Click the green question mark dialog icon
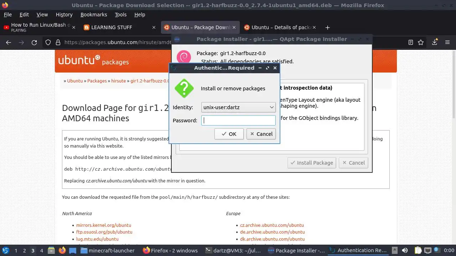The width and height of the screenshot is (456, 256). click(x=184, y=88)
